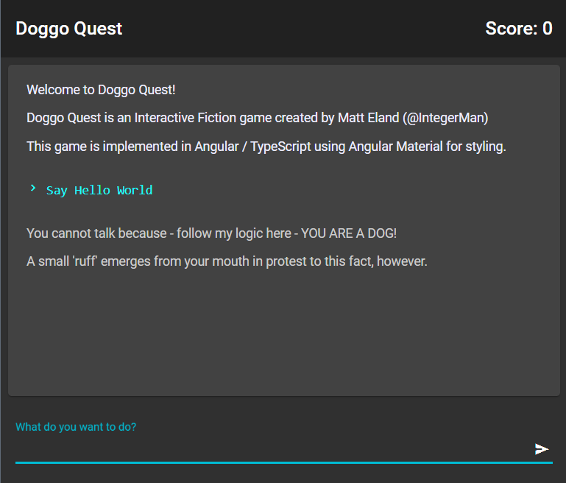
Task: Click 'Angular Material' in the text
Action: tap(395, 147)
